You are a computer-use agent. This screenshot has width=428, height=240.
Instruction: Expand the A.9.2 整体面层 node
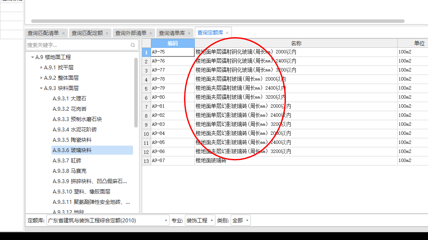(41, 78)
